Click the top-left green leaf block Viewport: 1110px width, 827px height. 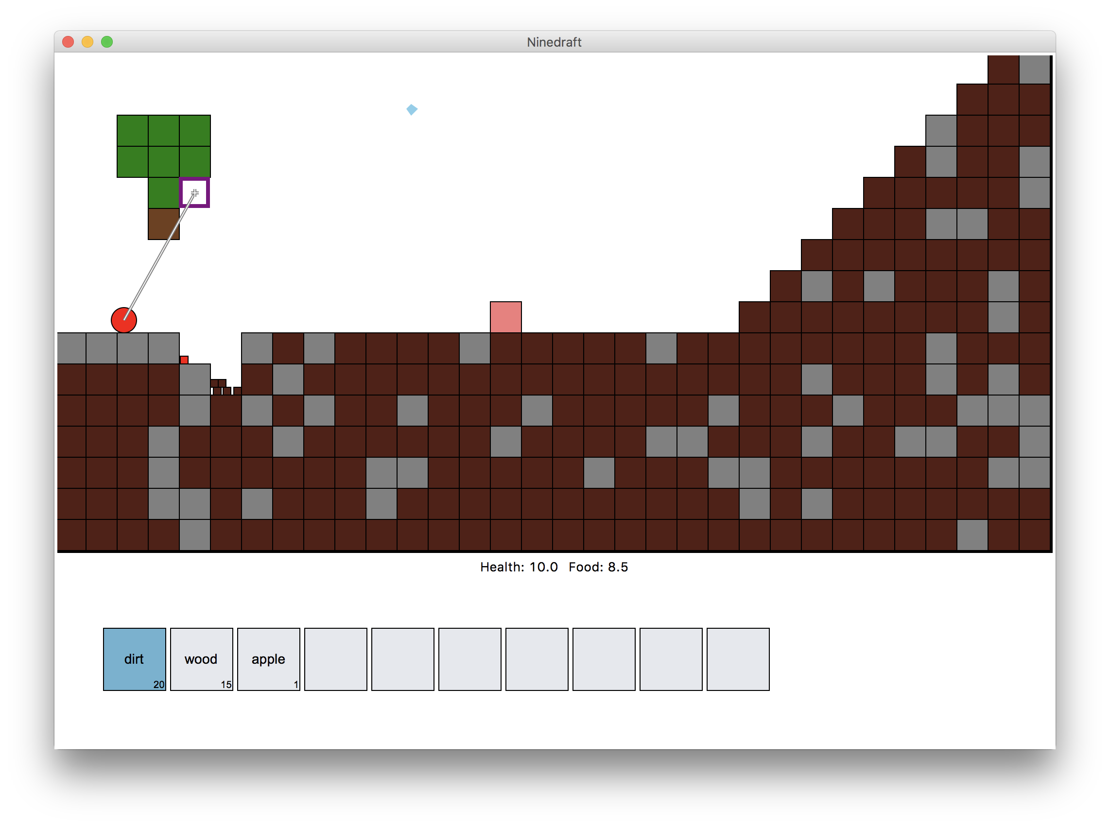click(133, 131)
